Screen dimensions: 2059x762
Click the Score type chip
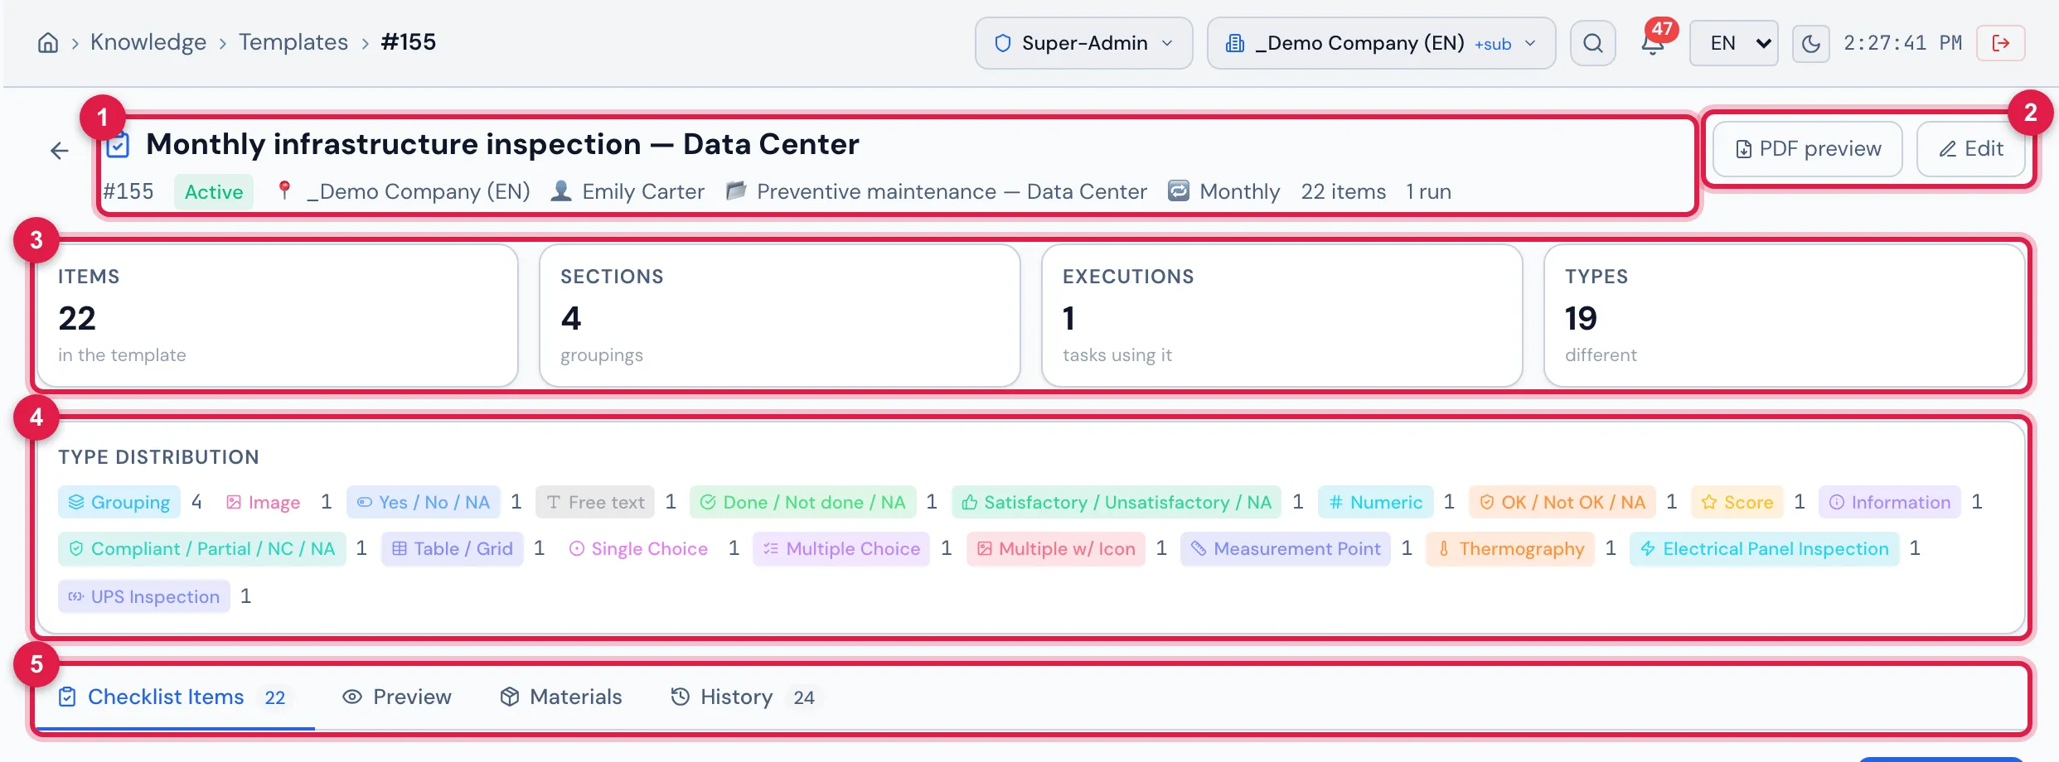1737,502
